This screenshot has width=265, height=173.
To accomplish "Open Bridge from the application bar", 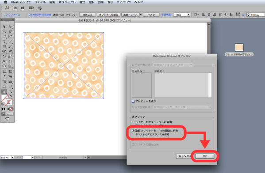I will pos(15,8).
